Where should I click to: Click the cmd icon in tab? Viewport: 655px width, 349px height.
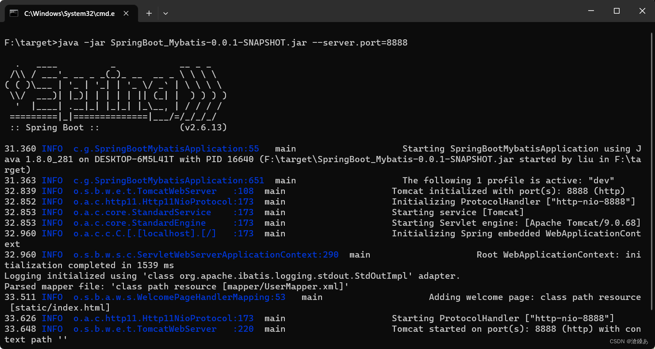click(x=14, y=14)
